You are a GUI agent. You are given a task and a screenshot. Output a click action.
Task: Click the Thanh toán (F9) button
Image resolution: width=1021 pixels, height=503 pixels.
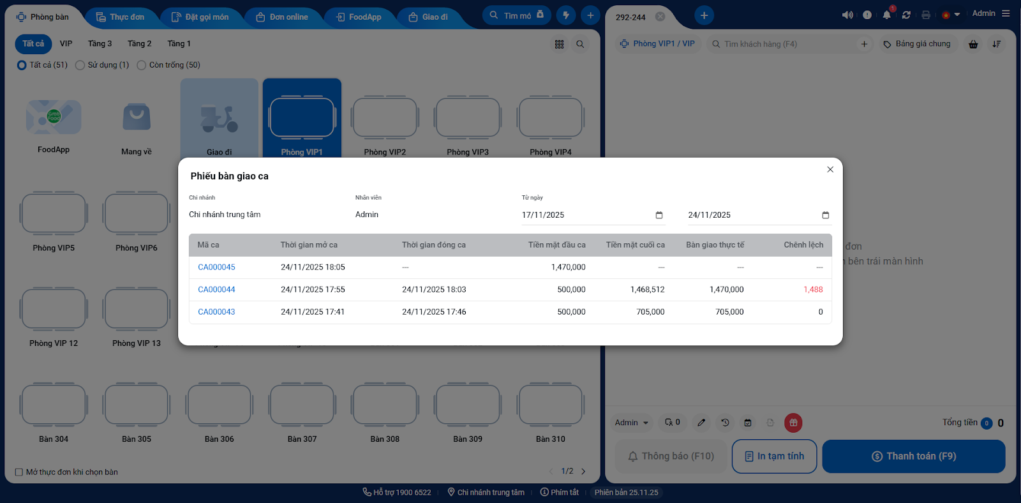(914, 456)
